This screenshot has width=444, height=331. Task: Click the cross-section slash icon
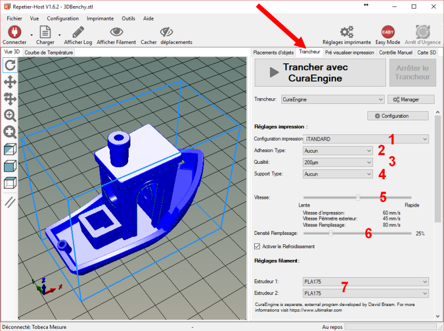(10, 202)
